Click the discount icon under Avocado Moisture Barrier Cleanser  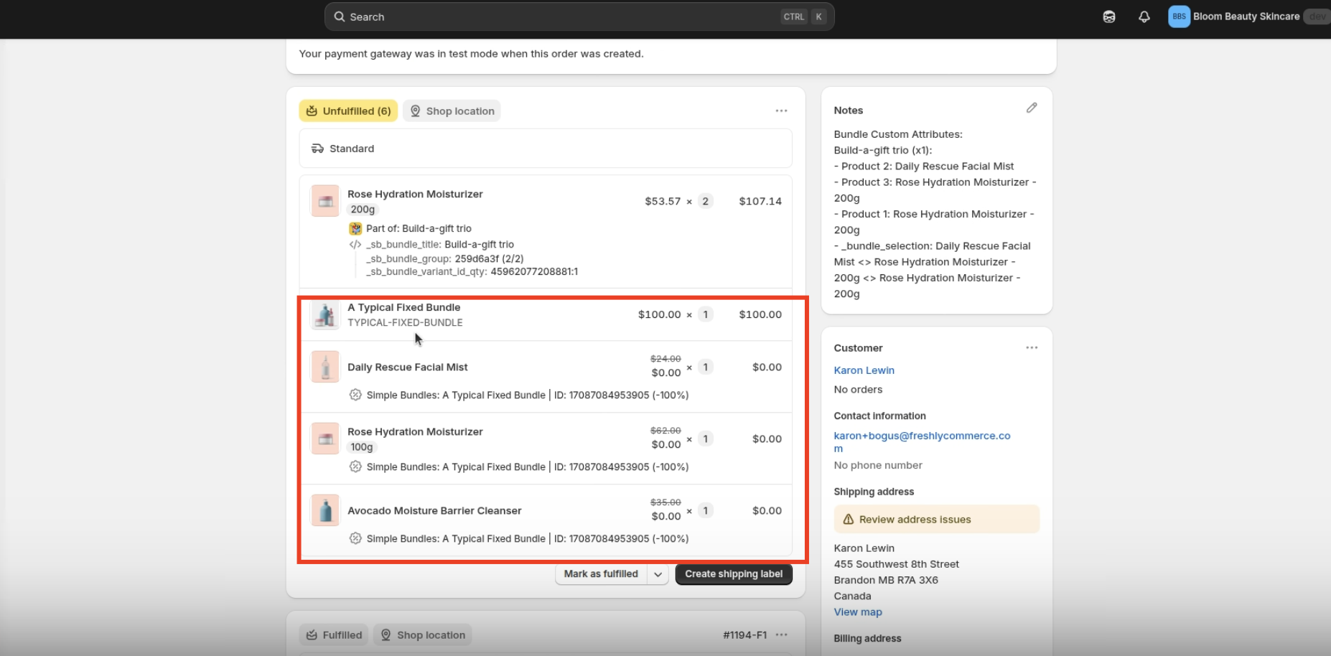[355, 538]
